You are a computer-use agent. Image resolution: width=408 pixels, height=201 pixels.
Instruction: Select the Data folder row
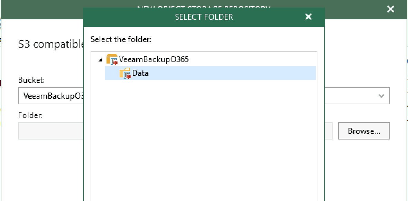(211, 73)
